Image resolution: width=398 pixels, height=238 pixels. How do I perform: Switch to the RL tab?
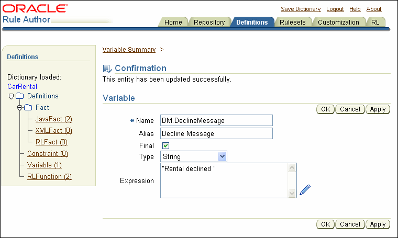coord(375,22)
